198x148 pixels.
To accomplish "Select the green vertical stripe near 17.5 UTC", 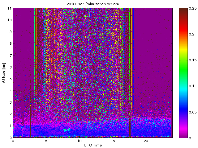I will click(131, 62).
